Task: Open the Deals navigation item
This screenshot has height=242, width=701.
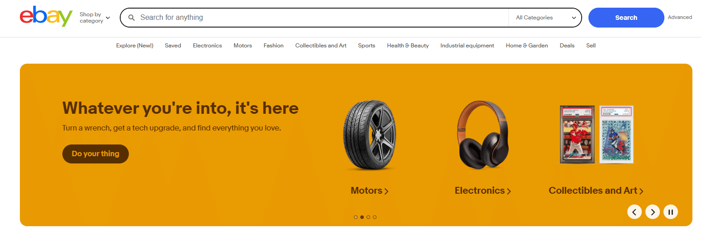Action: point(567,46)
